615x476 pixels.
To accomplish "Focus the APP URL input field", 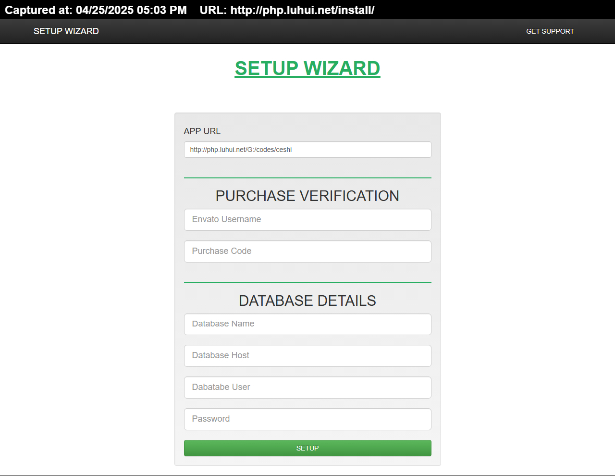I will (307, 150).
